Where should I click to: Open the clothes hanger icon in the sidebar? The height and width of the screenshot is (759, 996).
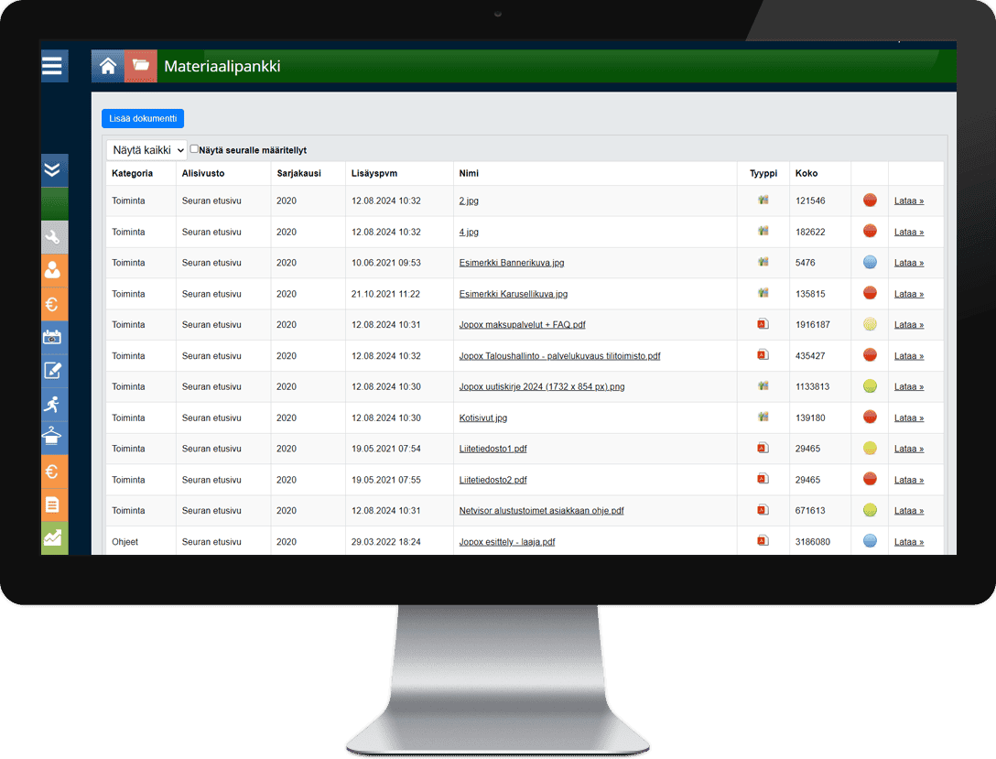tap(54, 438)
